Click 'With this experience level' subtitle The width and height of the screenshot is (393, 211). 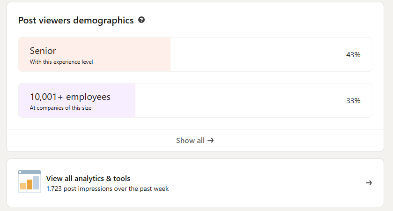point(61,62)
